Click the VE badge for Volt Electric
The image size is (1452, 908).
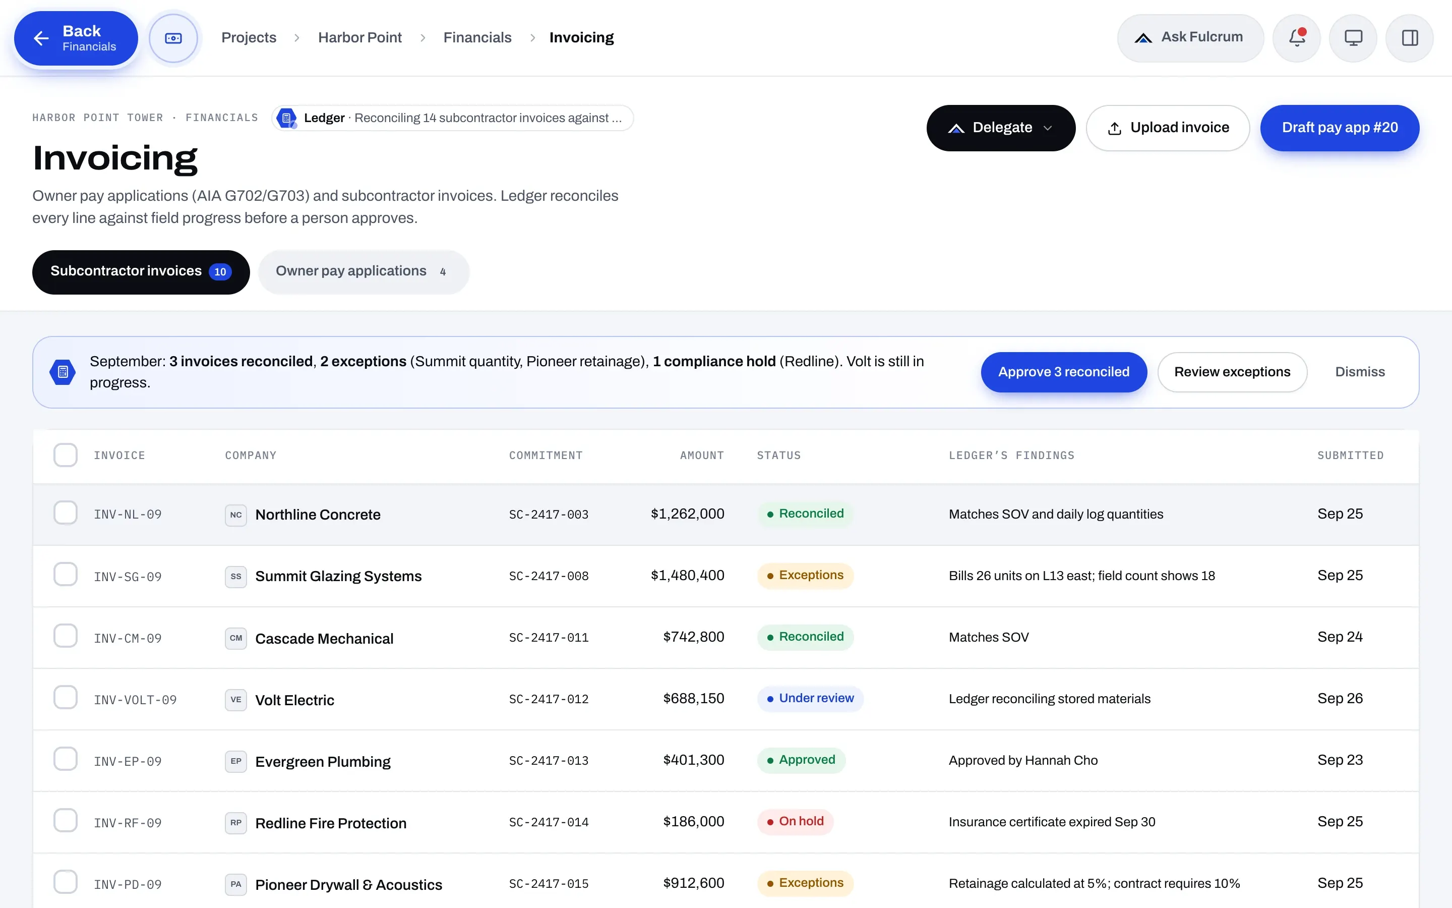[x=236, y=699]
